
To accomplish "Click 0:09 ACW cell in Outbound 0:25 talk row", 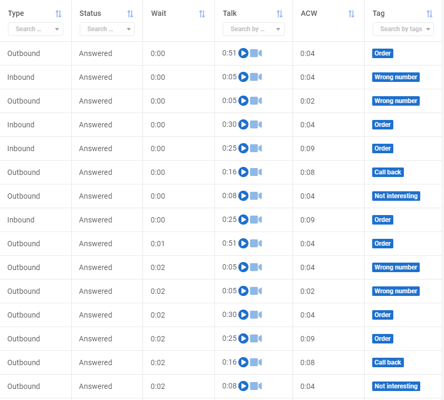I will (307, 339).
